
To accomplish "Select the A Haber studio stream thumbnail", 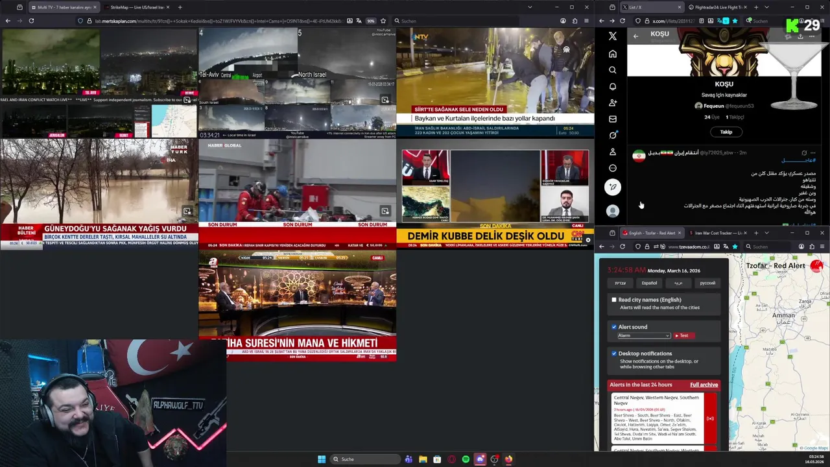I will tap(297, 305).
